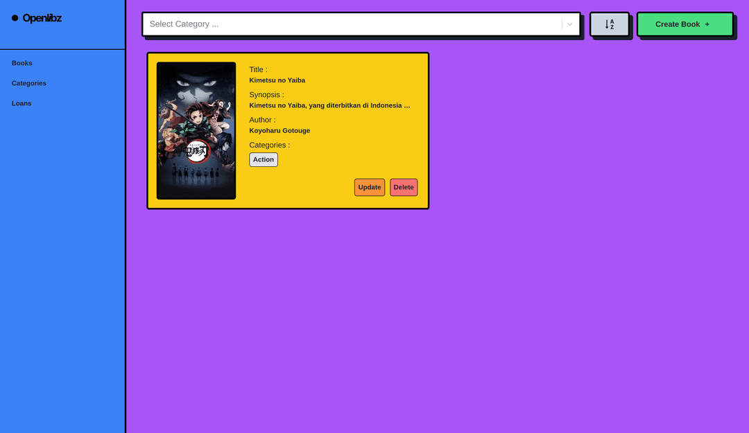Click the plus icon in Create Book

[x=707, y=24]
